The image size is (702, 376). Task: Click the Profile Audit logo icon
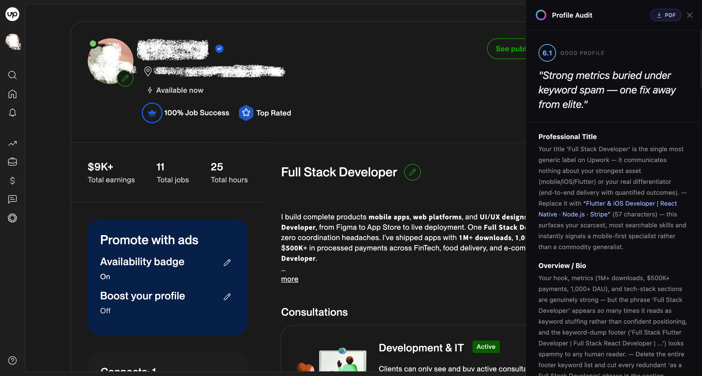pos(541,15)
